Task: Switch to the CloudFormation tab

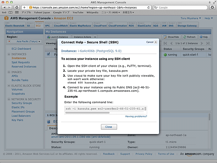Action: tap(118, 25)
